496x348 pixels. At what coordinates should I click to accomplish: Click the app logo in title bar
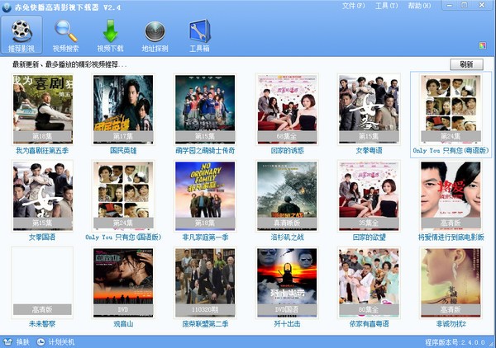coord(7,7)
